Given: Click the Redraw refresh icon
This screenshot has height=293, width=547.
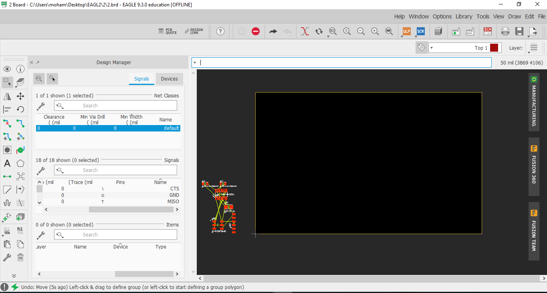Looking at the screenshot, I should pos(319,31).
